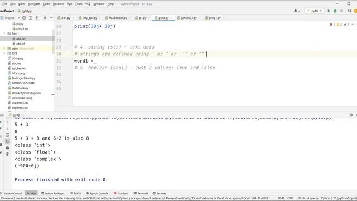Select block.png in project tree
The image size is (357, 201).
tap(18, 73)
